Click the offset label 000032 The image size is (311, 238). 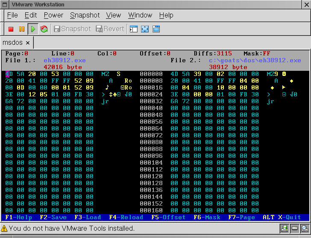[x=151, y=102]
